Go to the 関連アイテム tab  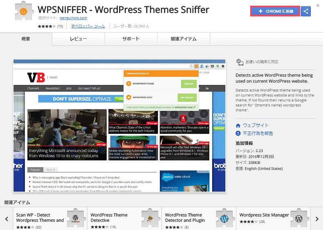[184, 39]
